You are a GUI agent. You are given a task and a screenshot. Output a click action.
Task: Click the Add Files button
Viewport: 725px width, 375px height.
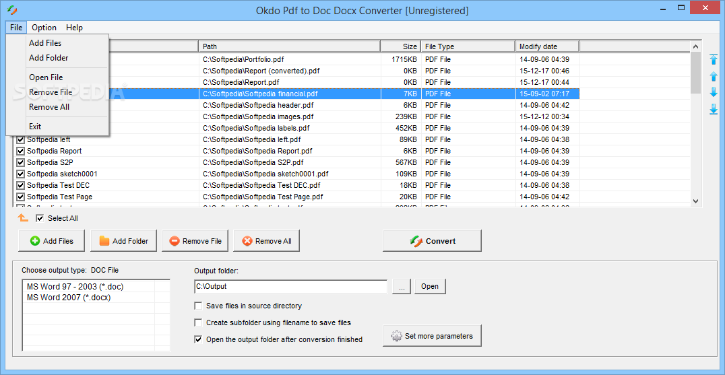pyautogui.click(x=51, y=240)
